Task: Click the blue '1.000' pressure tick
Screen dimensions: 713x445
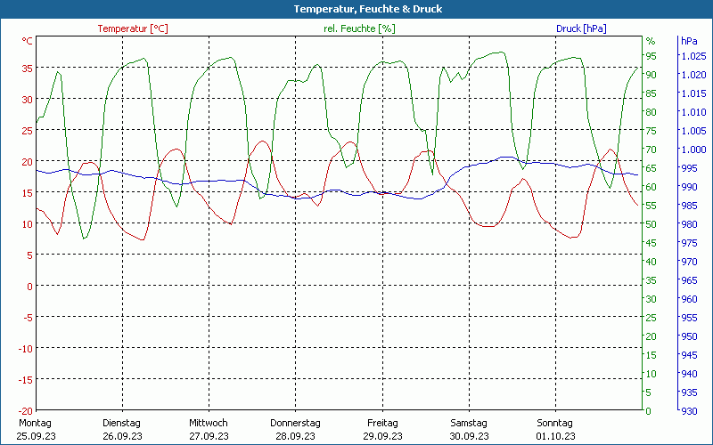Action: pyautogui.click(x=693, y=150)
